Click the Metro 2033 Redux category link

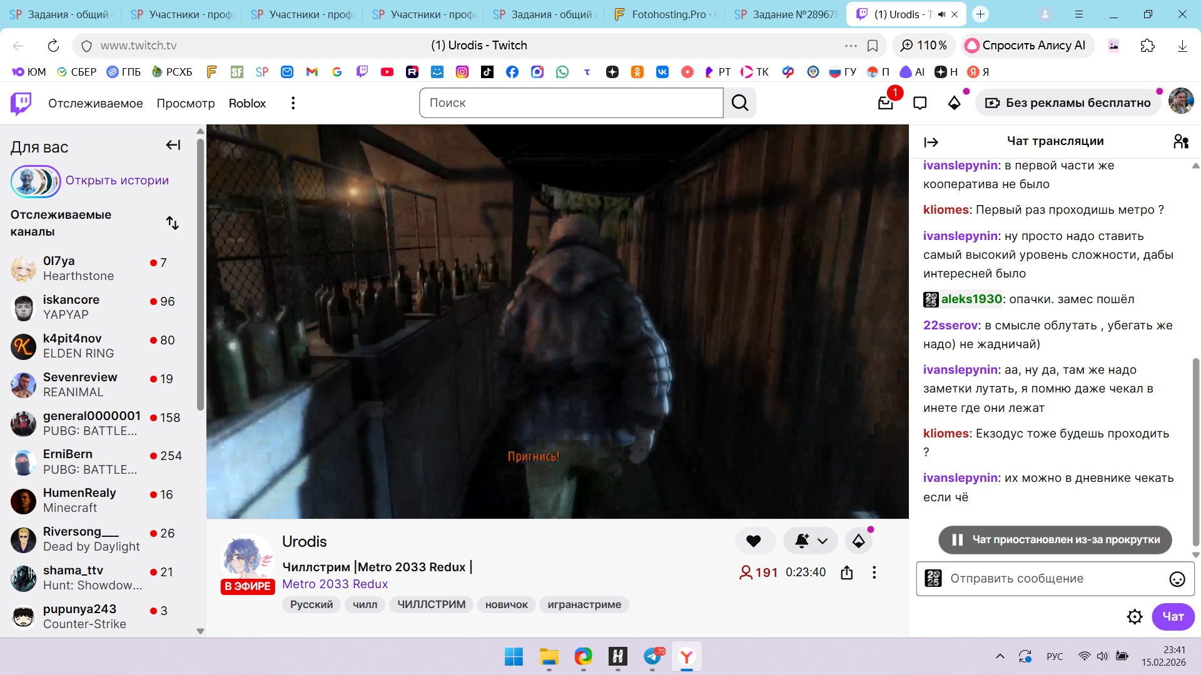tap(335, 584)
